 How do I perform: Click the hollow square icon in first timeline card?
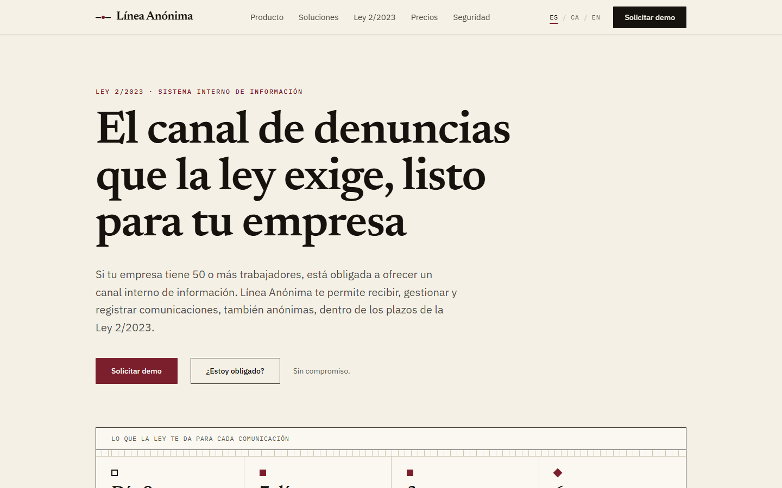point(115,473)
